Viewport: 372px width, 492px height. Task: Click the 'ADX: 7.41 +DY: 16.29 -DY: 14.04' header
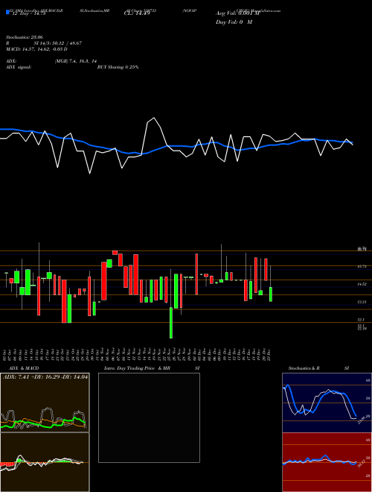pos(45,376)
